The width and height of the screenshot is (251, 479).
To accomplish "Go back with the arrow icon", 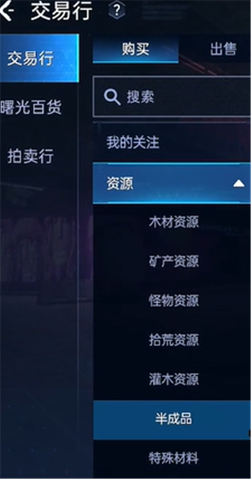I will (x=7, y=11).
